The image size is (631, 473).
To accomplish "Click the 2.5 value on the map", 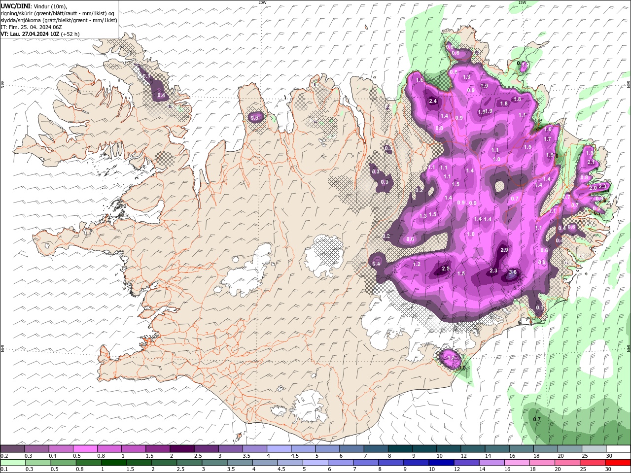I will coord(446,269).
